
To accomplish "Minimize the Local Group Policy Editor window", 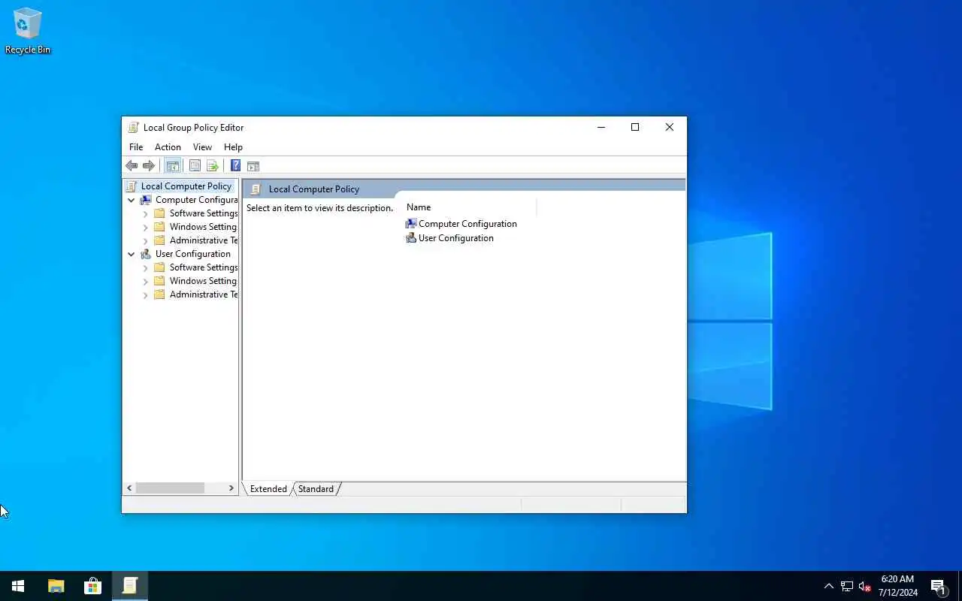I will click(x=600, y=128).
